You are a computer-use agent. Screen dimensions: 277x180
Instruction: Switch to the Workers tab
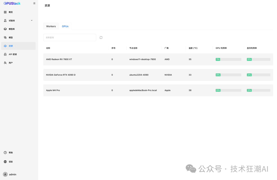click(x=51, y=26)
